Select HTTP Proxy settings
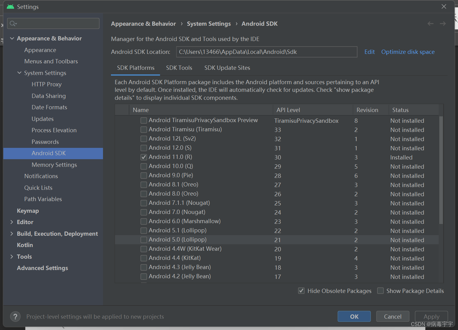The height and width of the screenshot is (330, 458). click(47, 84)
